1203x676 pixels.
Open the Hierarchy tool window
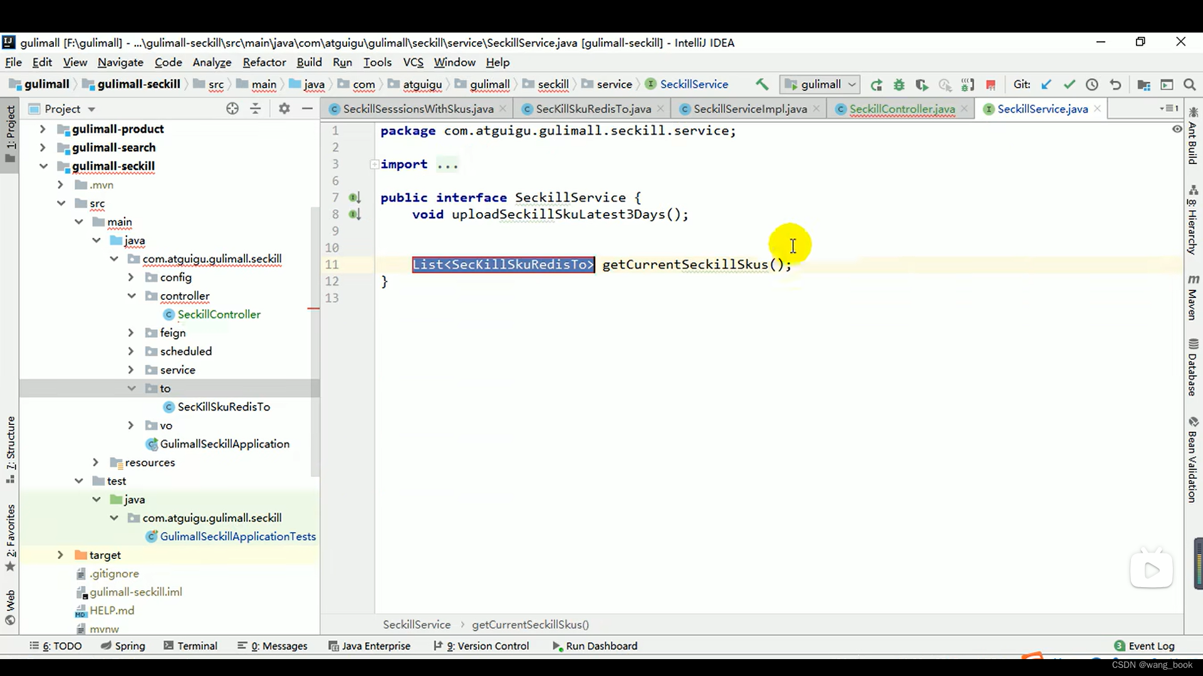(1192, 220)
